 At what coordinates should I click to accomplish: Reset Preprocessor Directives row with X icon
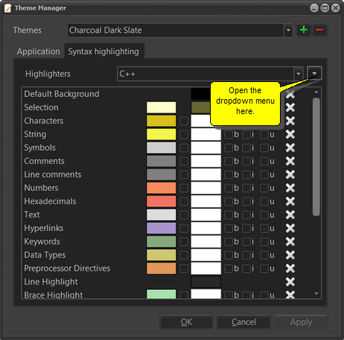(x=290, y=268)
